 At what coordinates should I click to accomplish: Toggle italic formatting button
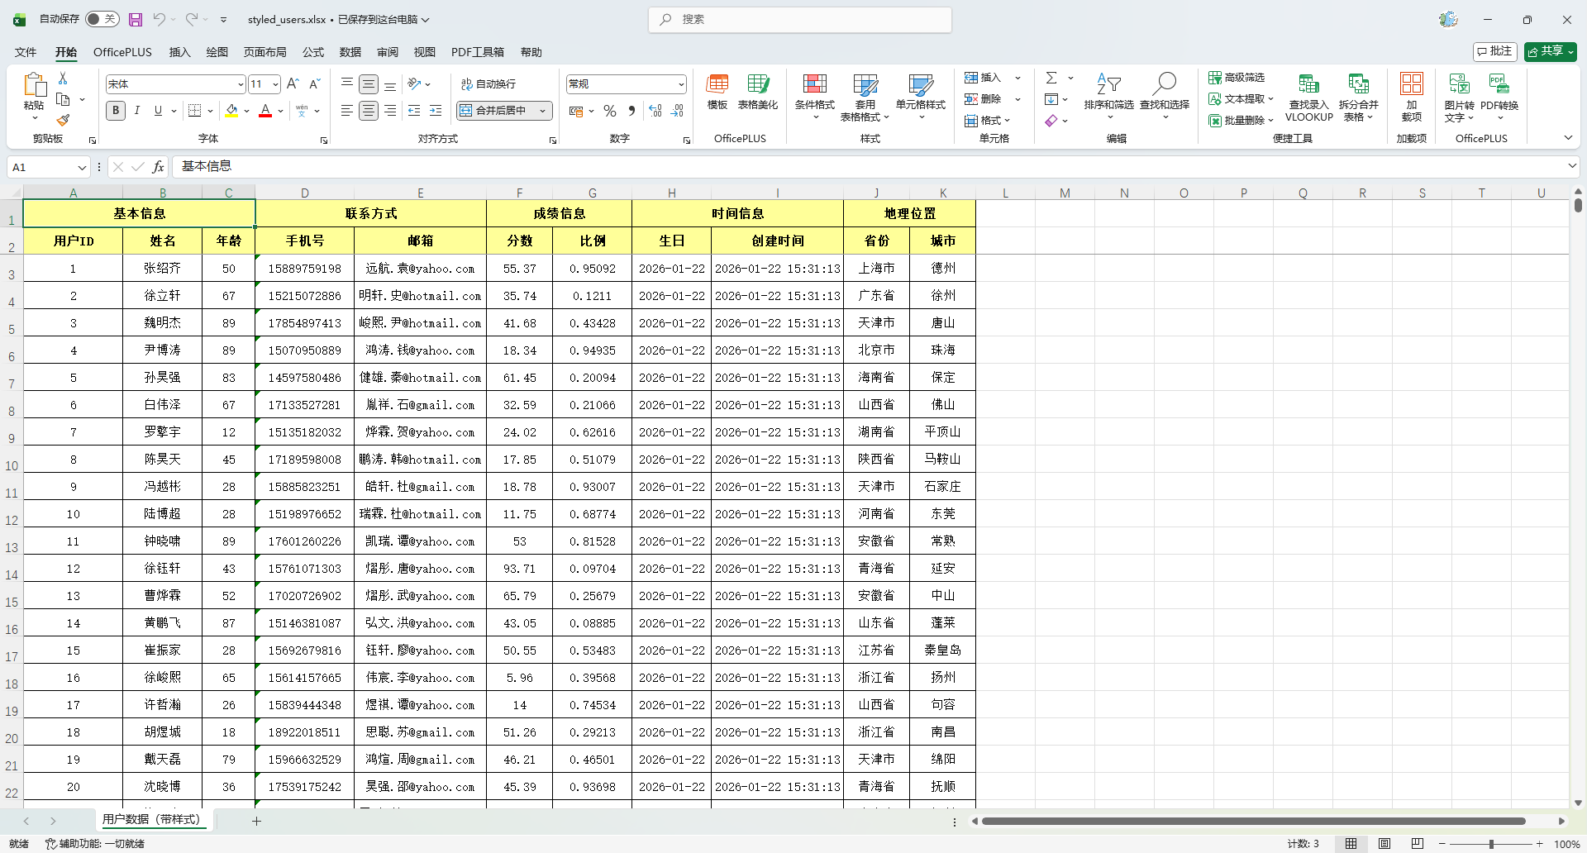(x=137, y=111)
